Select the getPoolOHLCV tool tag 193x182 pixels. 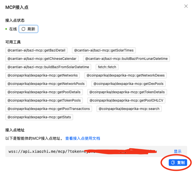point(126,100)
